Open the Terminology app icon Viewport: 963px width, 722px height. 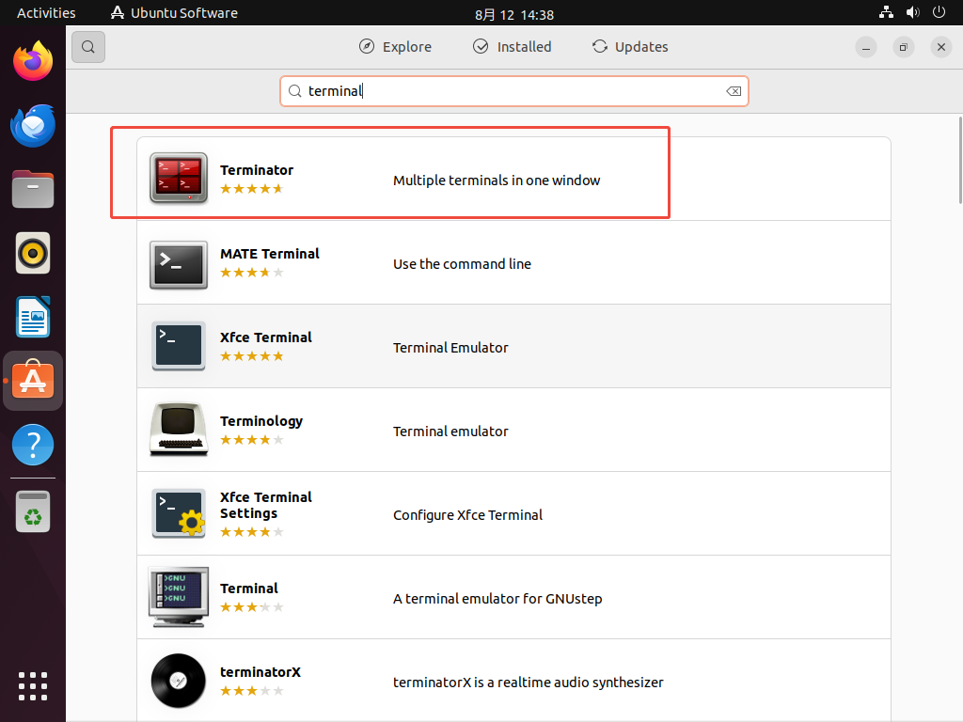point(178,429)
